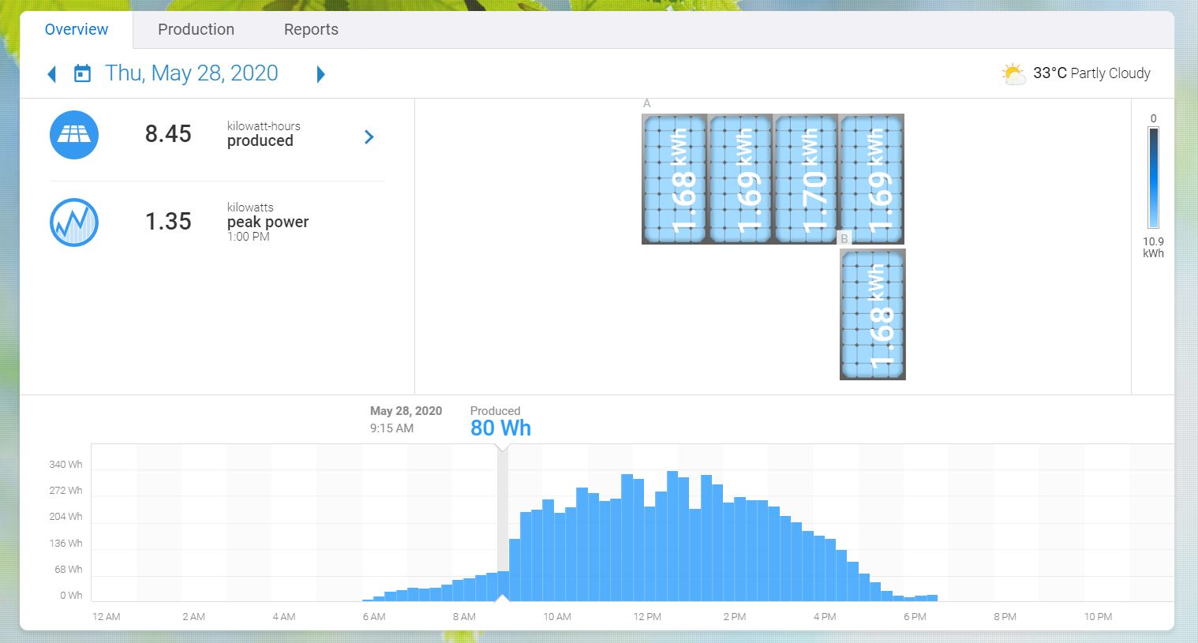The image size is (1198, 643).
Task: Click the array B label
Action: pyautogui.click(x=844, y=238)
